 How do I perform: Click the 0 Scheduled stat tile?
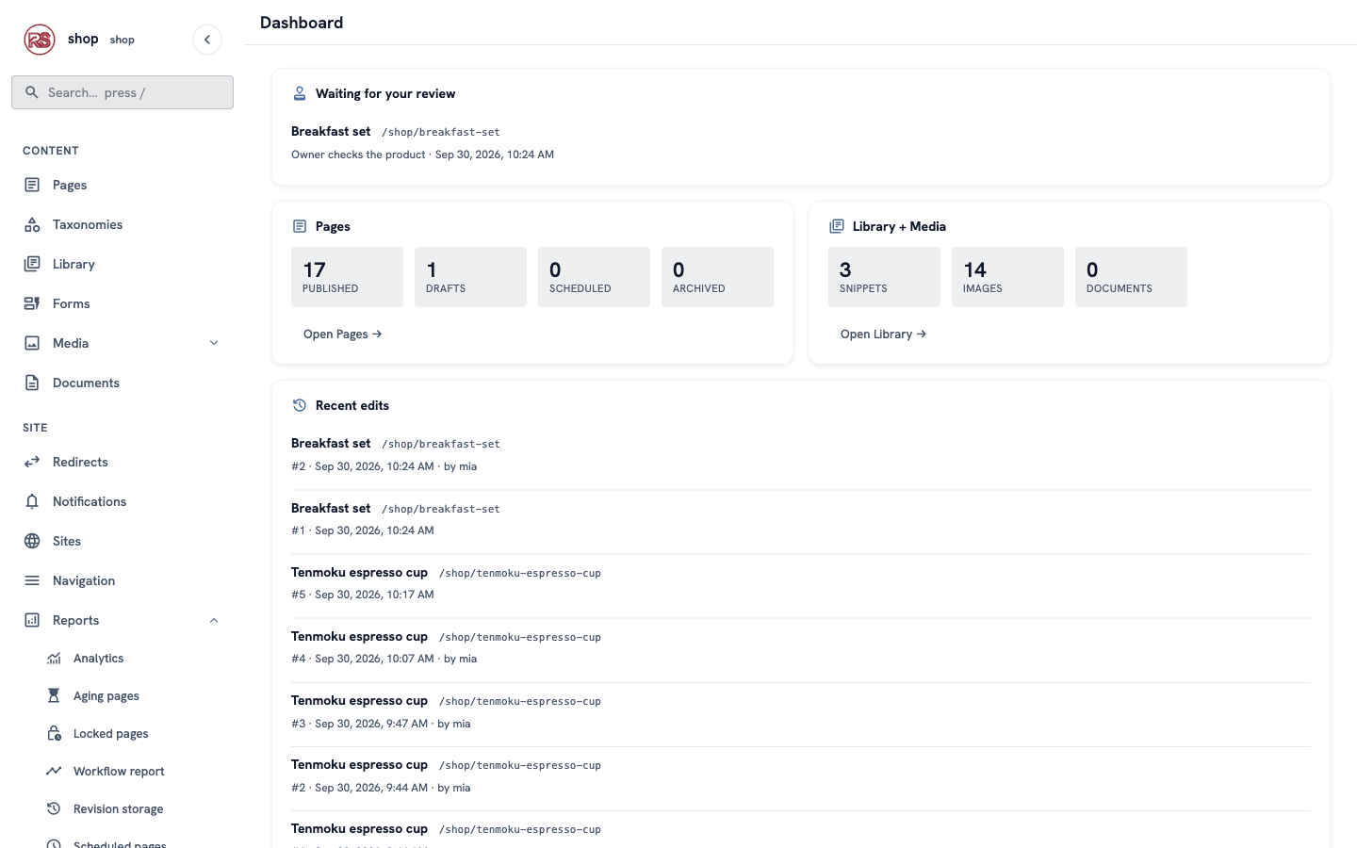tap(594, 277)
